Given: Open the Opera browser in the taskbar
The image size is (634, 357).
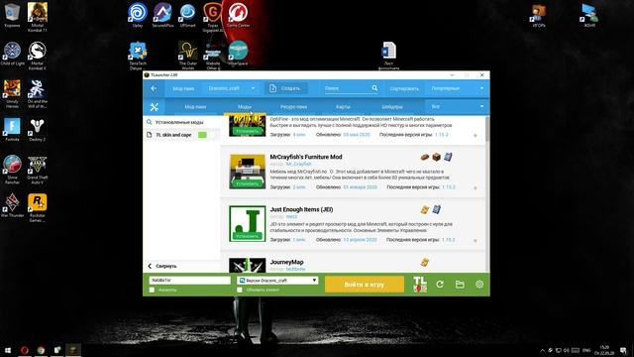Looking at the screenshot, I should 25,350.
